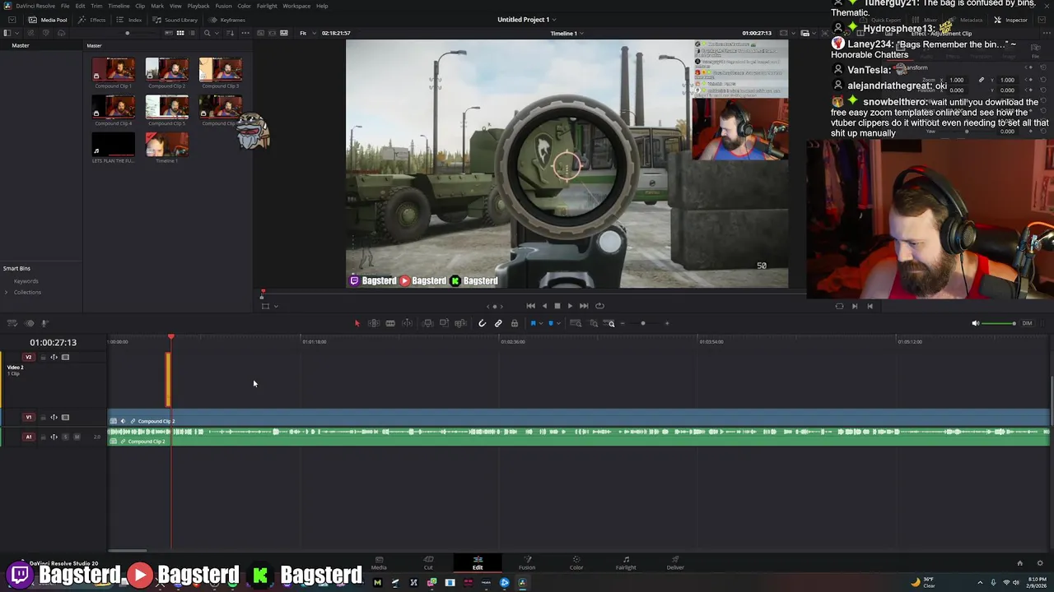Zoom in timeline with plus button
The width and height of the screenshot is (1054, 592).
667,323
